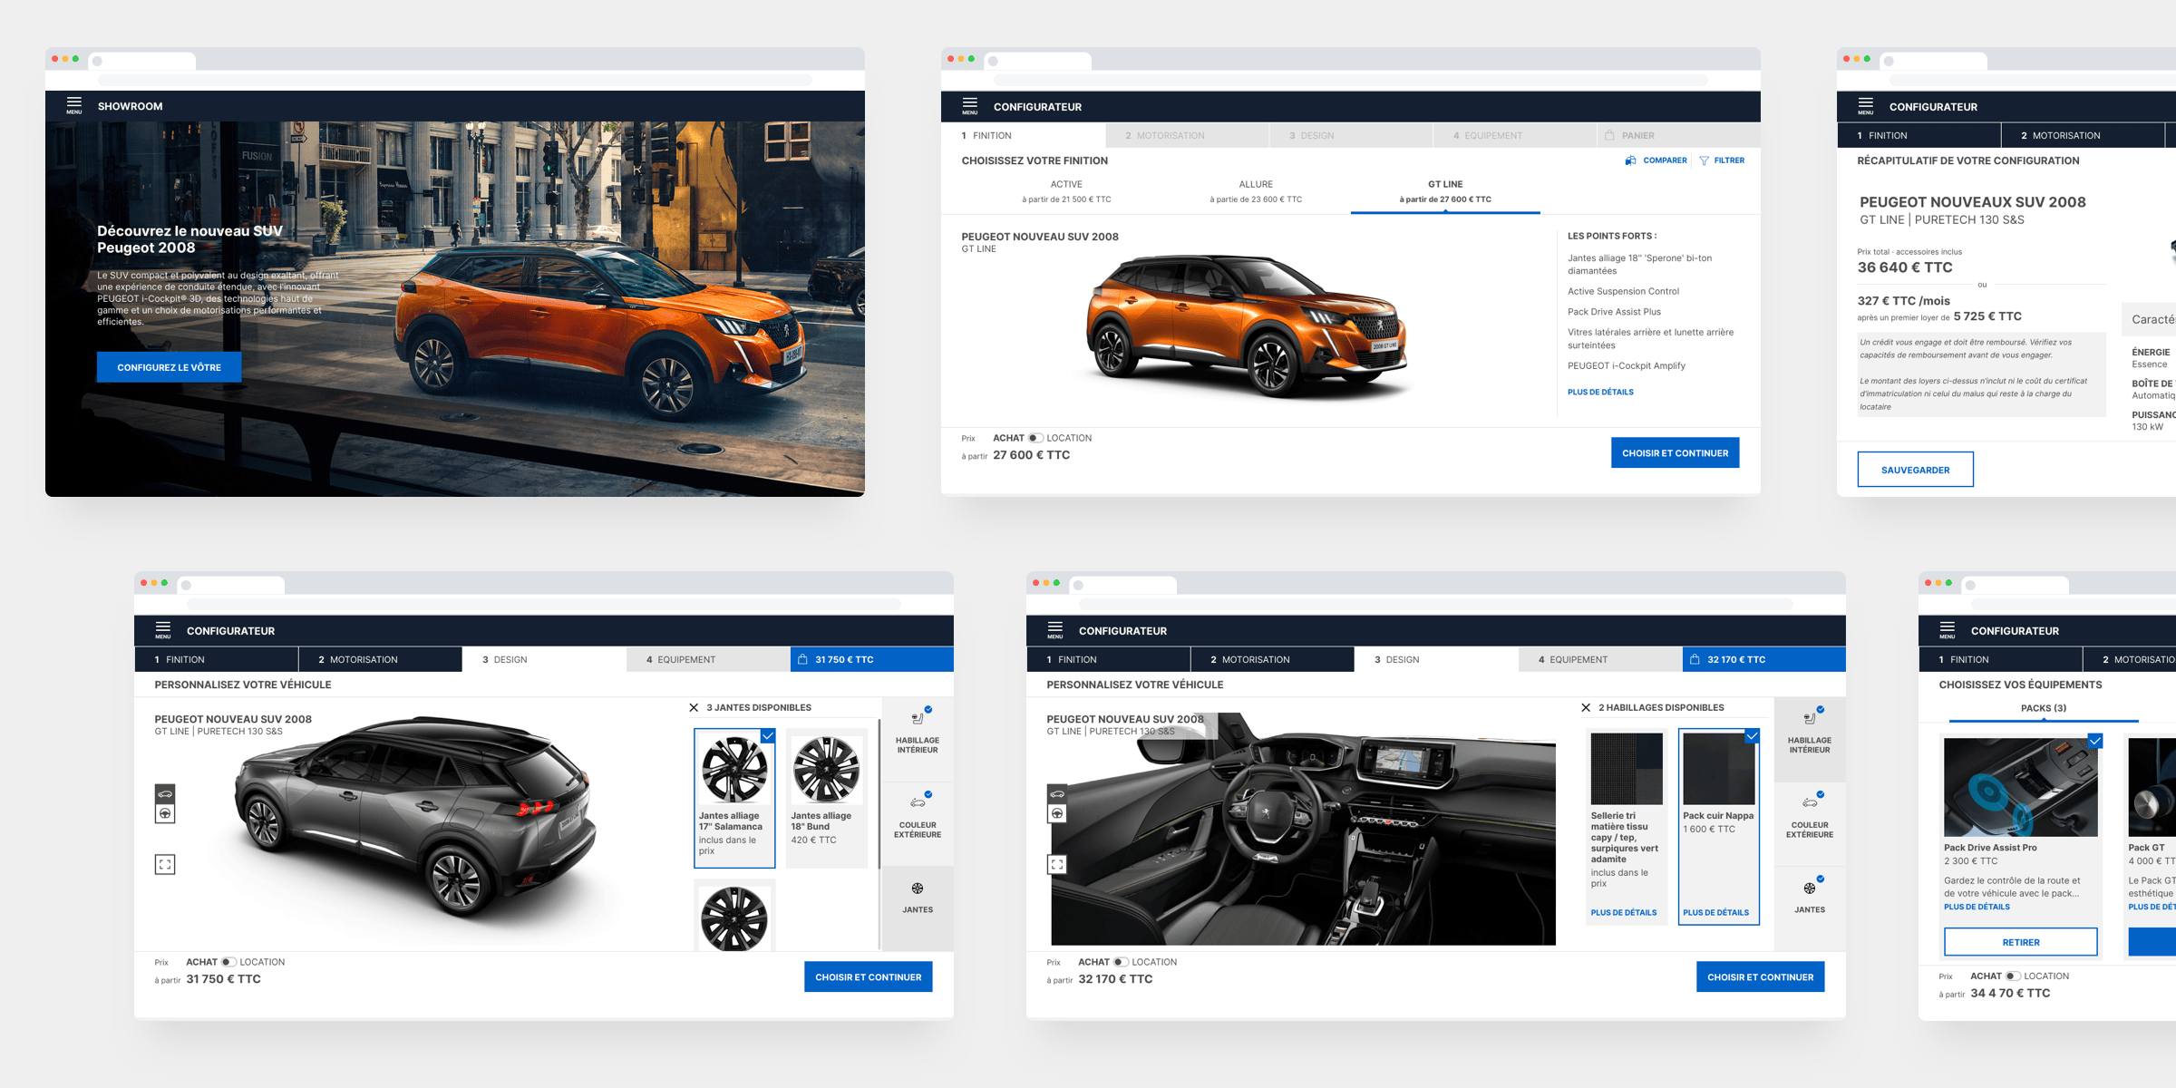Toggle Achat/Location switch in jantes window
Image resolution: width=2176 pixels, height=1088 pixels.
[x=228, y=962]
